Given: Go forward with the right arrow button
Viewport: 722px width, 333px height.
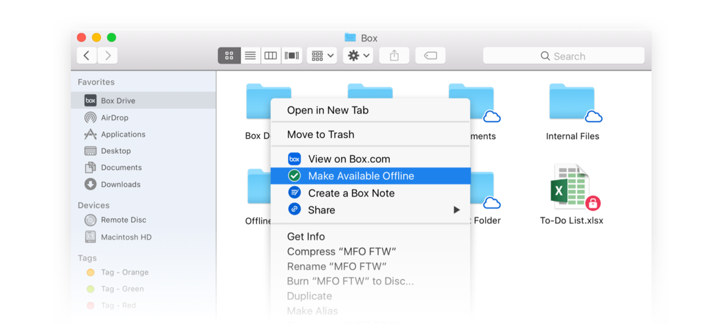Looking at the screenshot, I should click(x=107, y=56).
